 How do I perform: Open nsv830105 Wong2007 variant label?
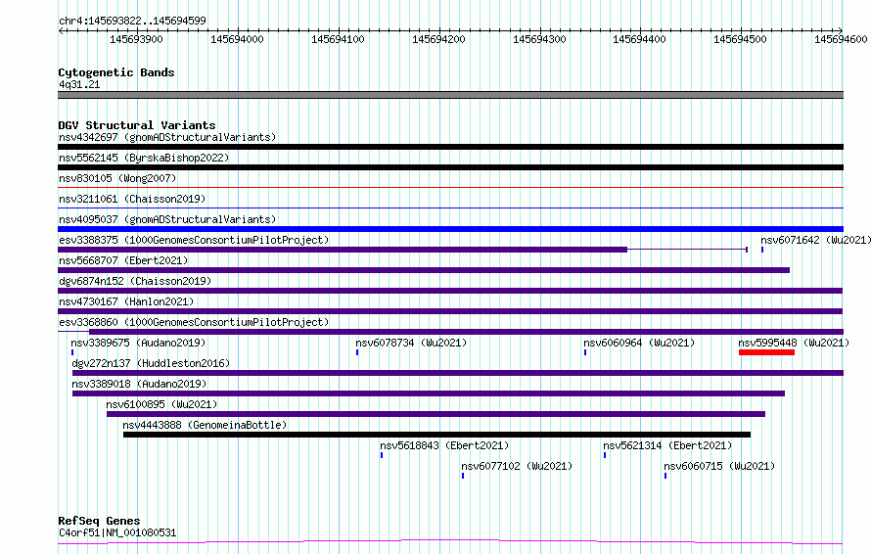[117, 178]
